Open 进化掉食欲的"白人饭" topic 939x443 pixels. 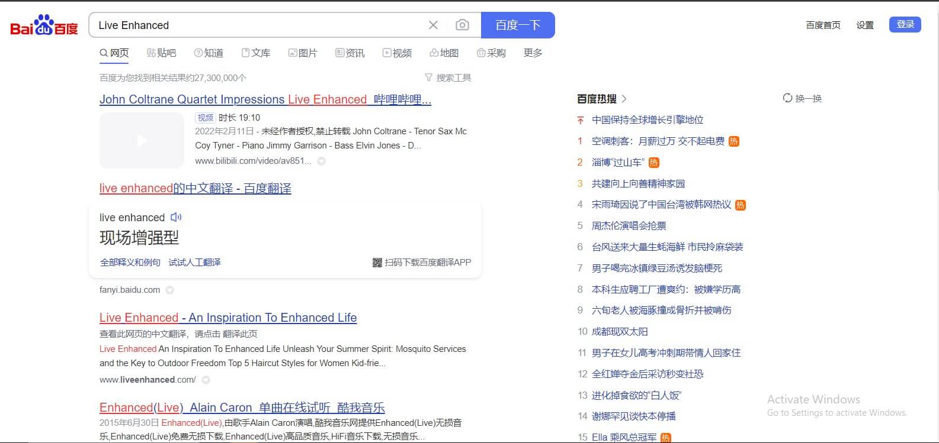(x=637, y=395)
